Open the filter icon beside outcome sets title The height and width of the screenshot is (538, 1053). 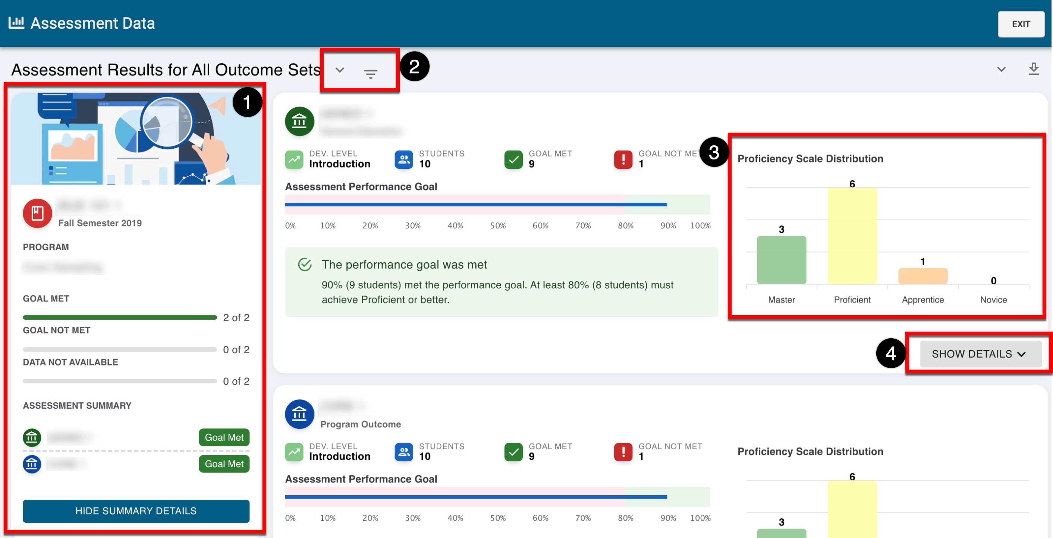370,73
